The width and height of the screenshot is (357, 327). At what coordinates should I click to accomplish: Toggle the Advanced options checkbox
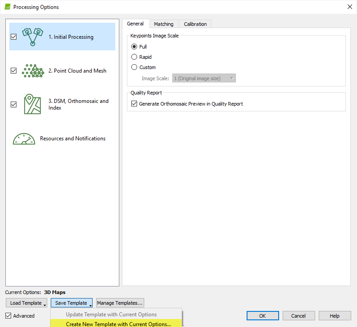pyautogui.click(x=9, y=316)
